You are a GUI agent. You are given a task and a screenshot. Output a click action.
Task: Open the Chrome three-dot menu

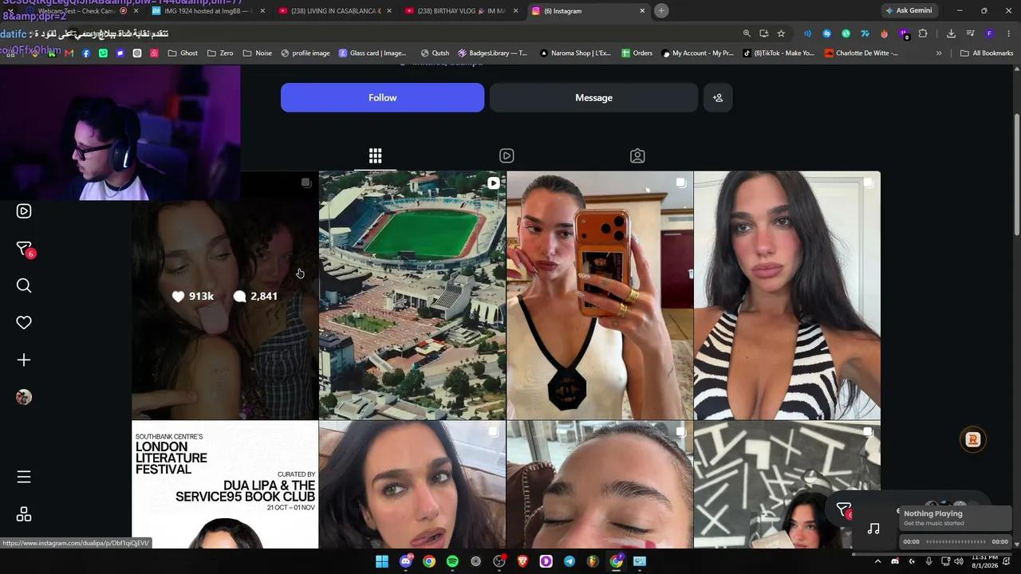pos(1008,33)
